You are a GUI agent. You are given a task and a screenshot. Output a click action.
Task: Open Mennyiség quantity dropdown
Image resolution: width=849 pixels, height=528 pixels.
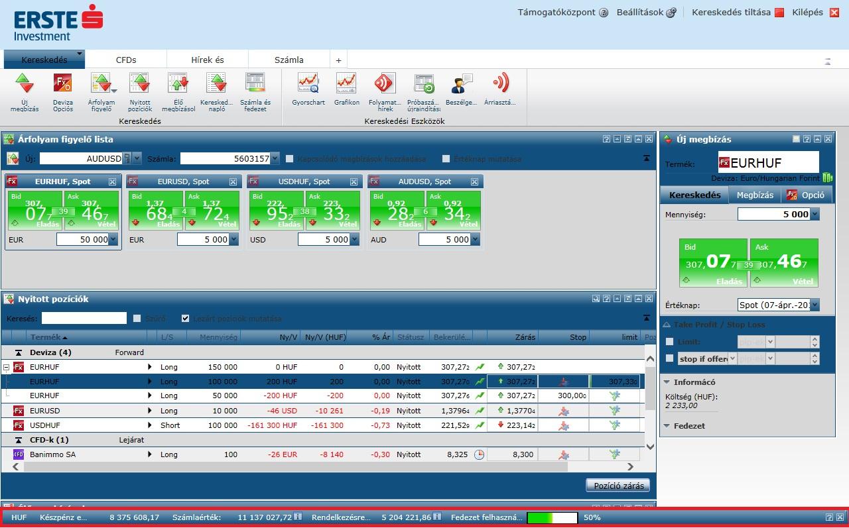(x=815, y=215)
